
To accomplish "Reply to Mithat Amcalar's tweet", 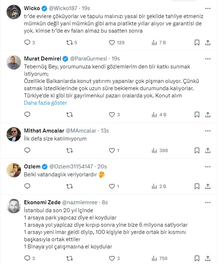I will pyautogui.click(x=27, y=150).
